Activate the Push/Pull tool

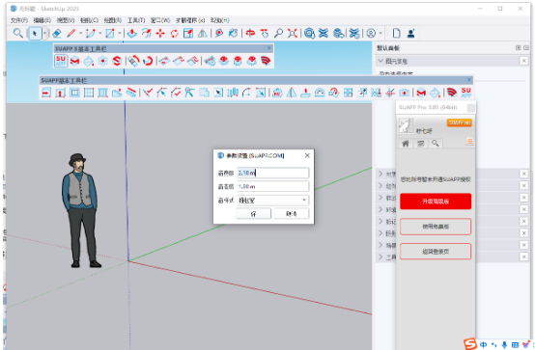pos(132,34)
